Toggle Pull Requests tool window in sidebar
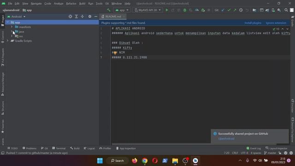Screen dimensions: 295x166 (x=3, y=57)
